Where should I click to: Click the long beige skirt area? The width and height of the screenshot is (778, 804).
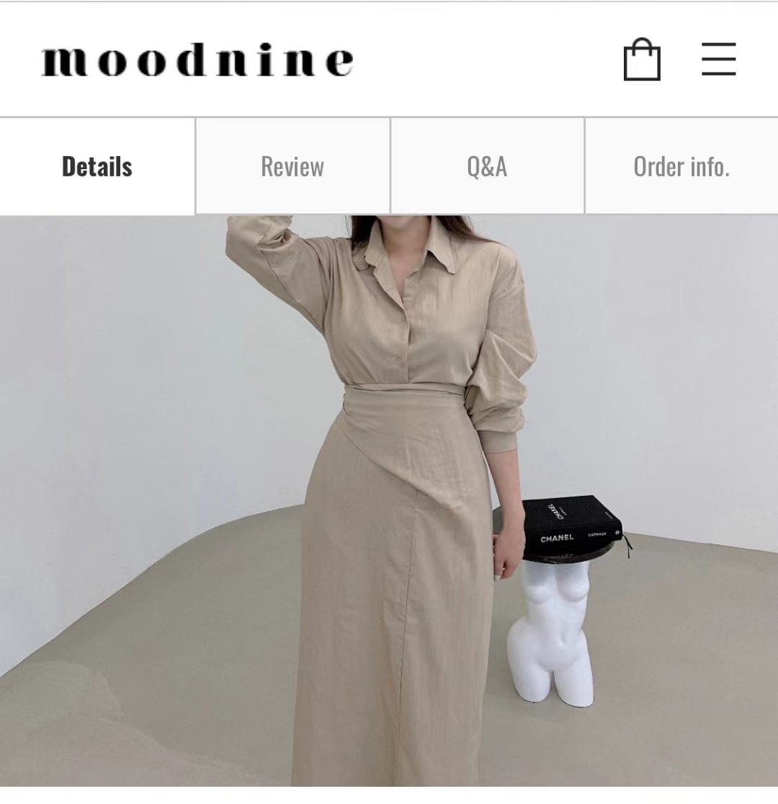395,615
